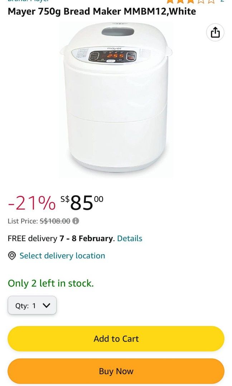Tap the Mayer 750g Bread Maker title

tap(102, 11)
